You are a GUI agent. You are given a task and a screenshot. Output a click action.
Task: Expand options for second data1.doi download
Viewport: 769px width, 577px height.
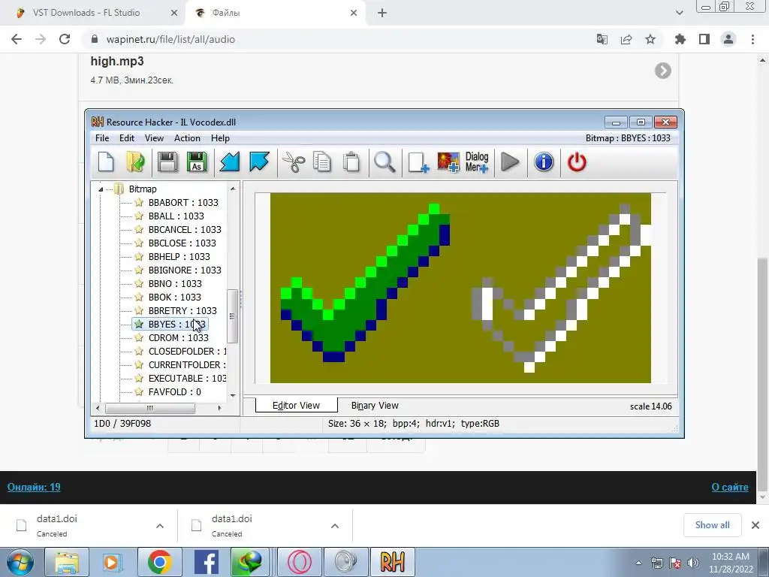335,526
